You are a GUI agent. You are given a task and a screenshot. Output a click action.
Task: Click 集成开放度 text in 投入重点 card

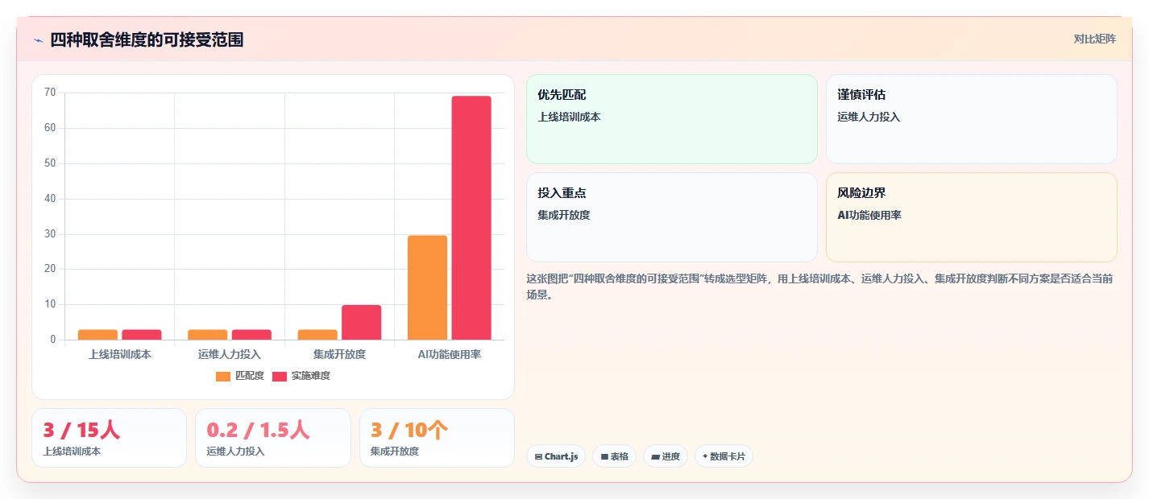pos(564,215)
